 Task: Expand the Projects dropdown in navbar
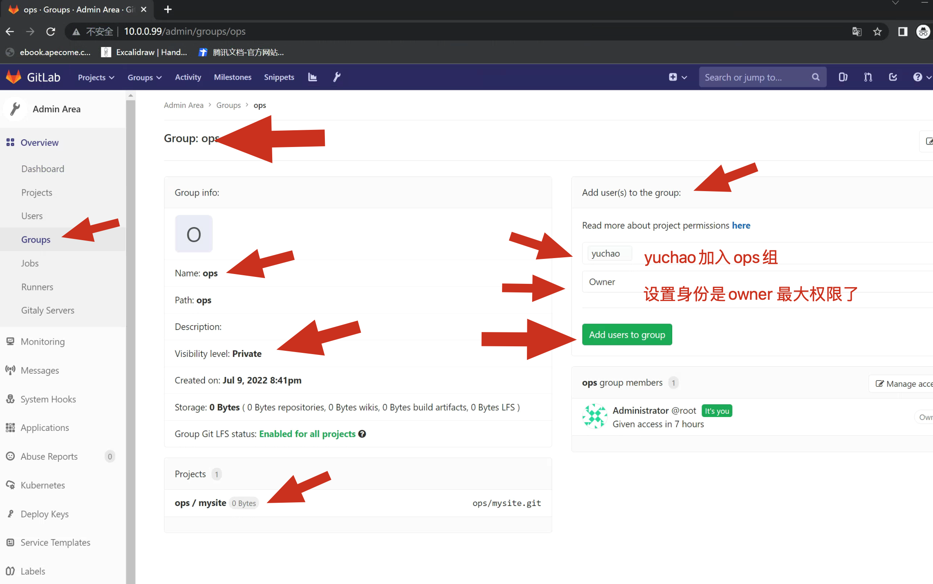(96, 77)
